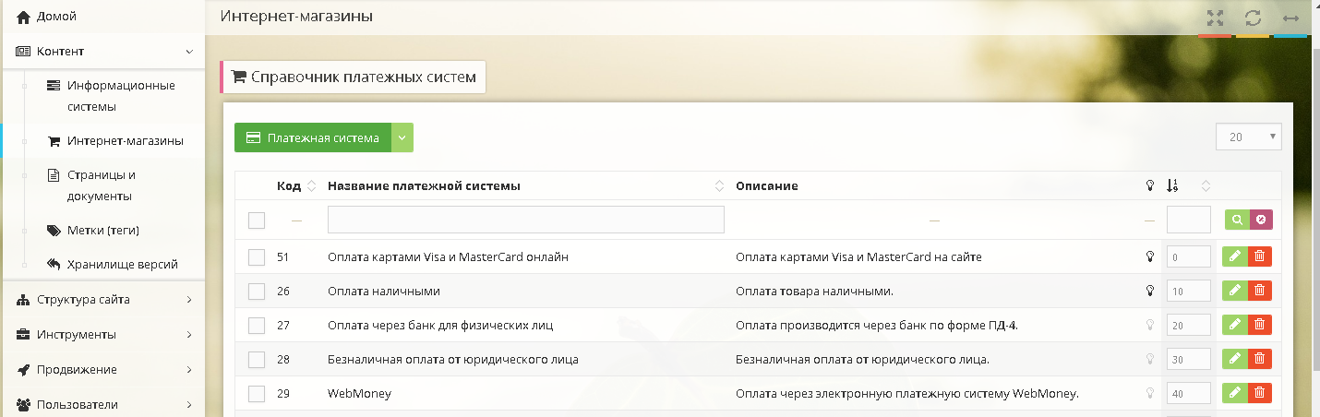
Task: Expand the 'Структура сайта' sidebar section
Action: pyautogui.click(x=102, y=299)
